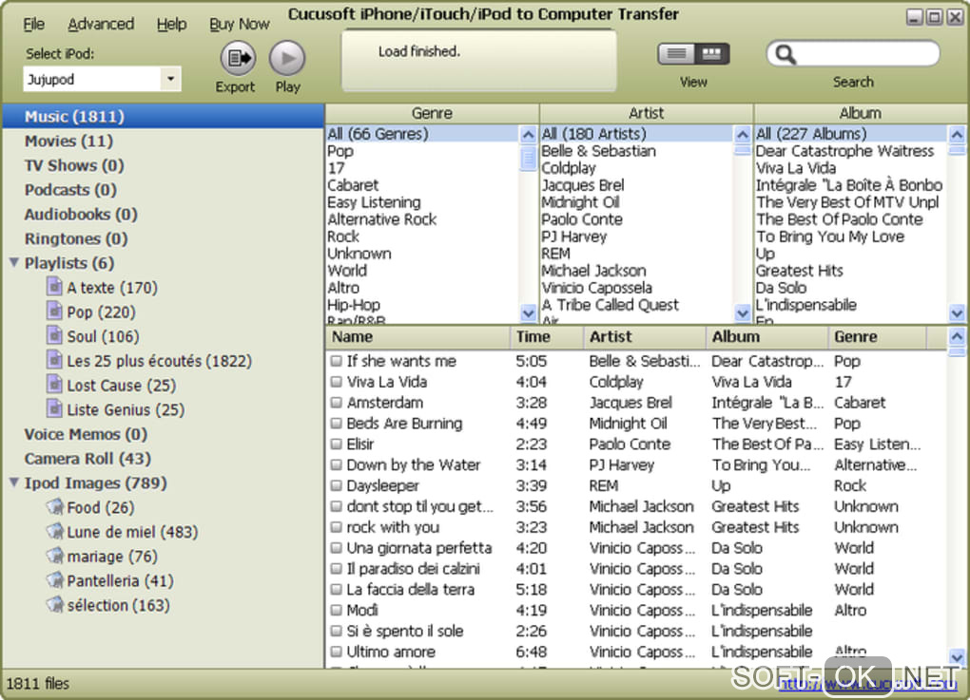Click the Export icon button

[237, 59]
